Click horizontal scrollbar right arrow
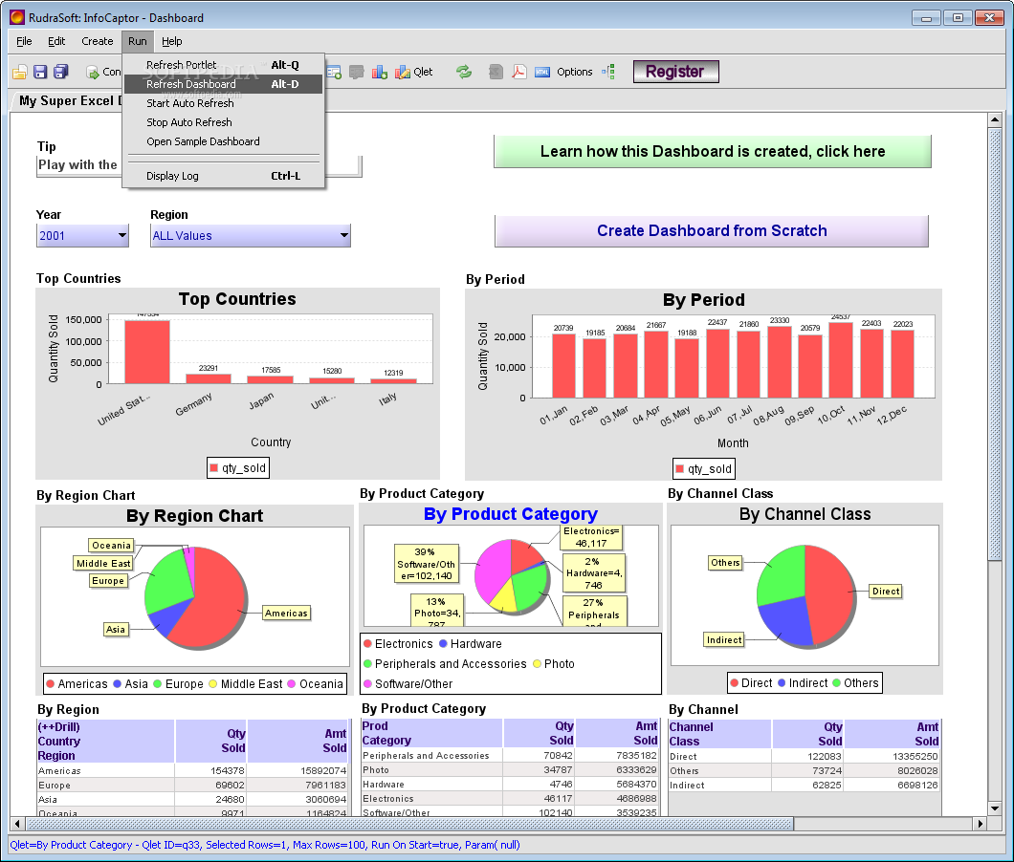Viewport: 1014px width, 862px height. click(981, 824)
